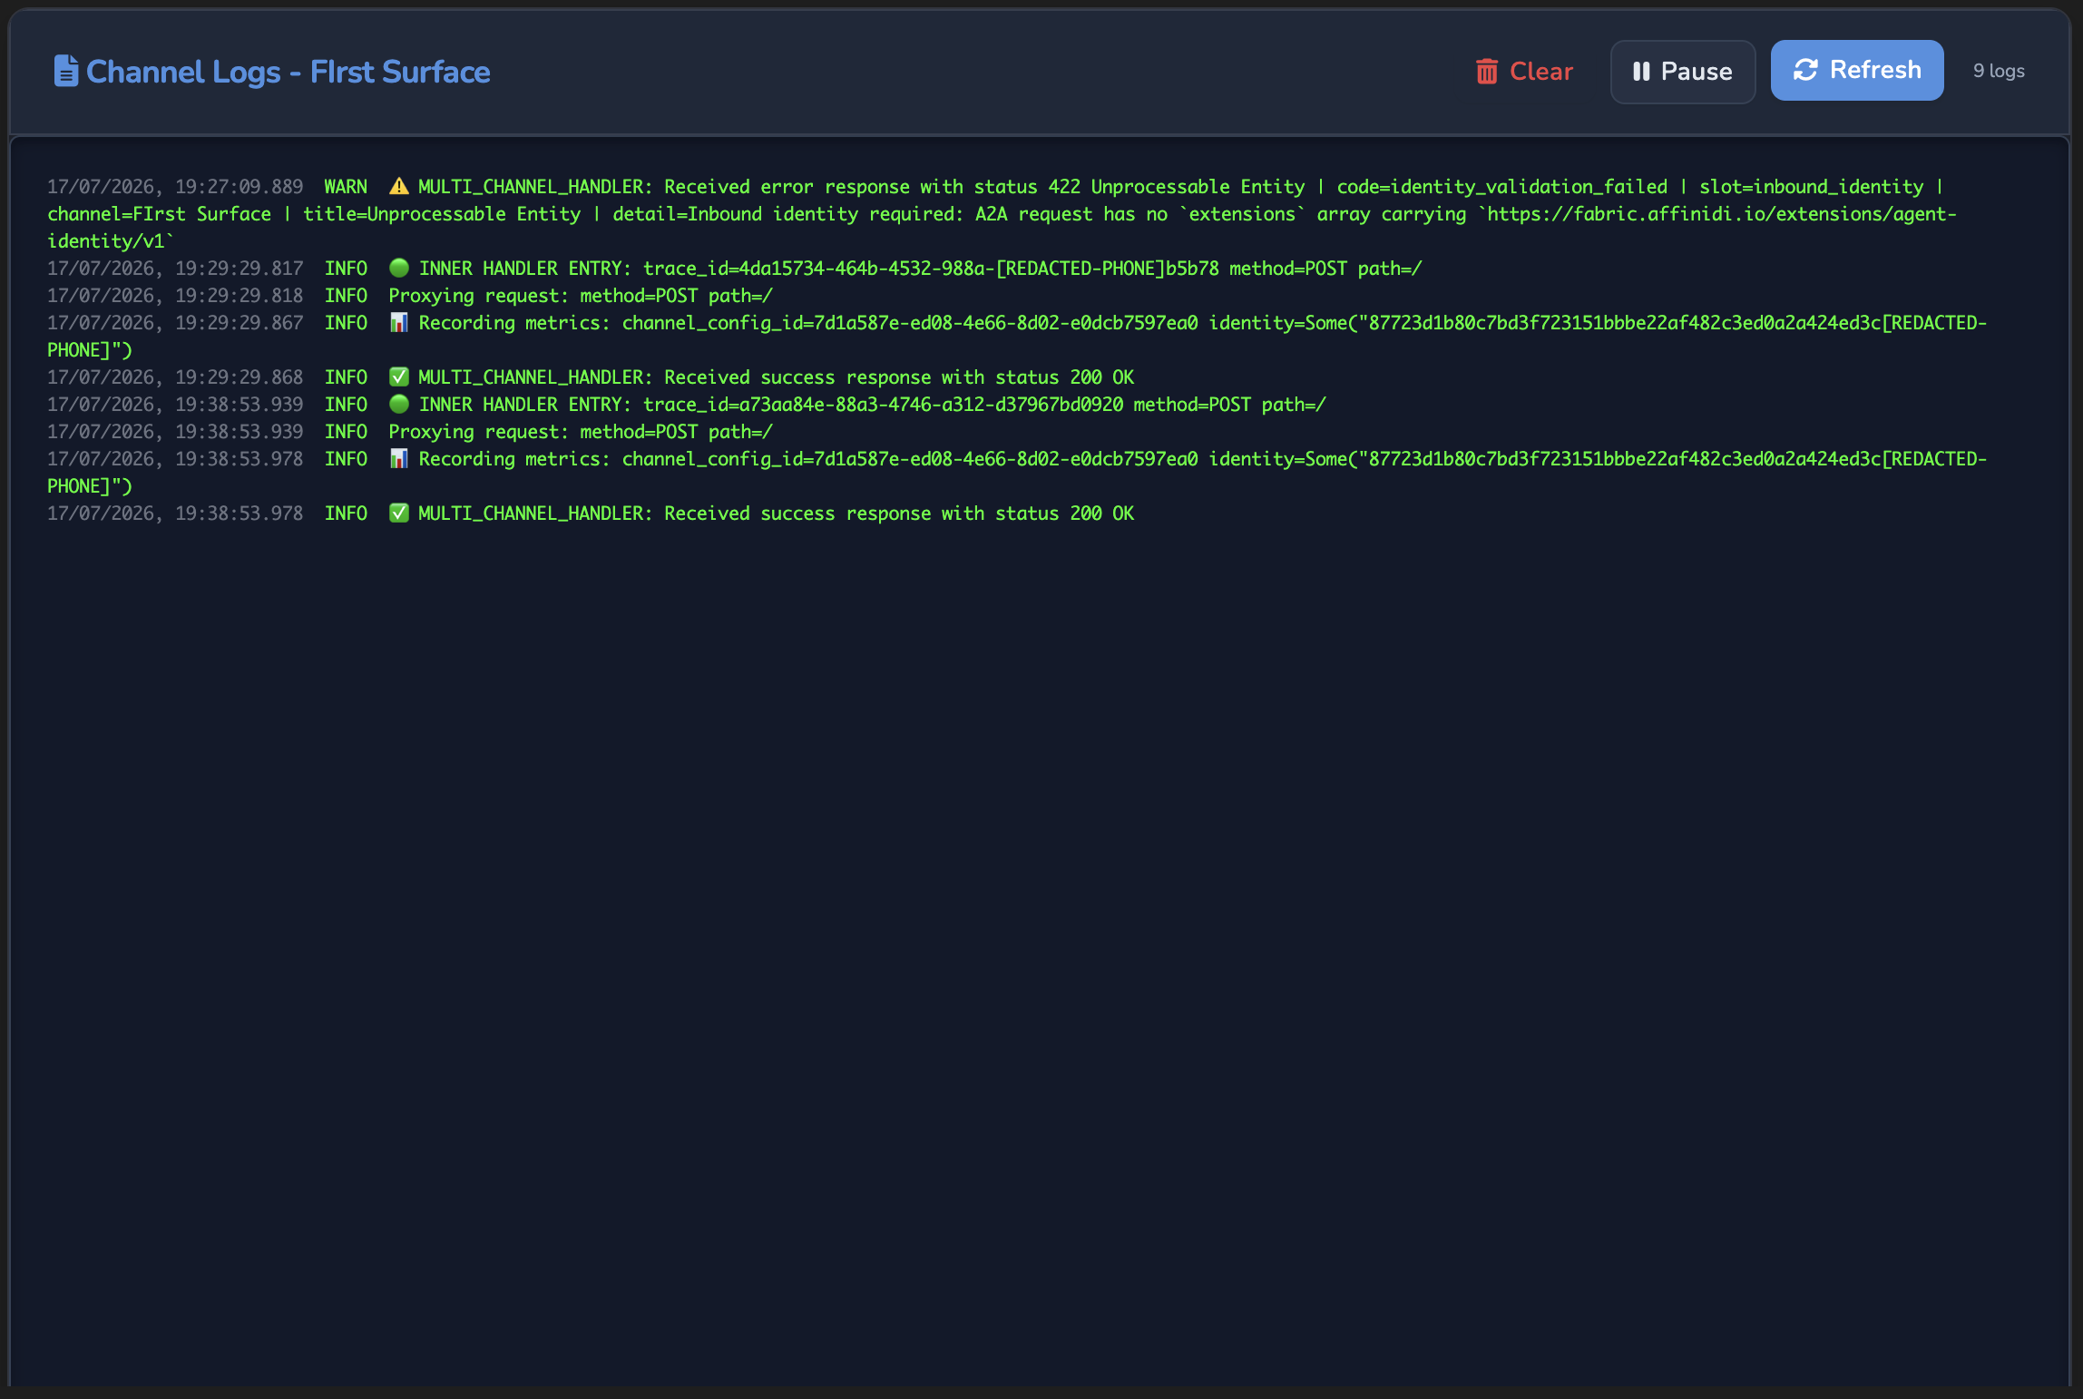2083x1399 pixels.
Task: Click the pause bars icon
Action: click(x=1640, y=72)
